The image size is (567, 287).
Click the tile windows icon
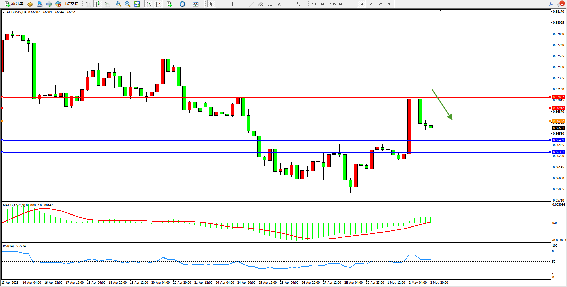137,4
